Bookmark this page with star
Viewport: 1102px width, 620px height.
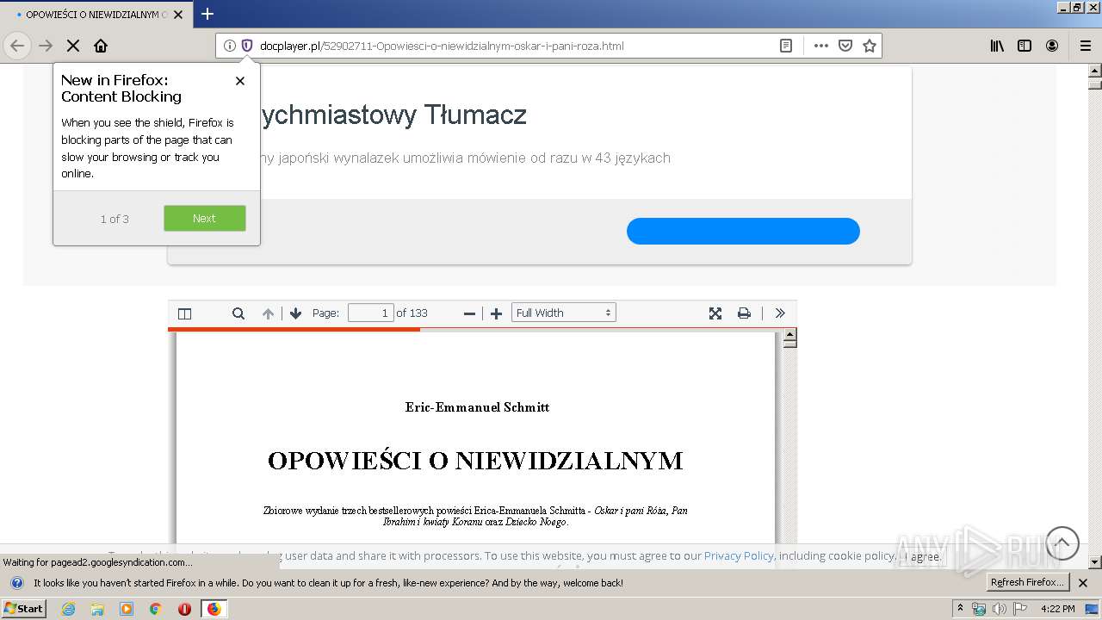[870, 46]
